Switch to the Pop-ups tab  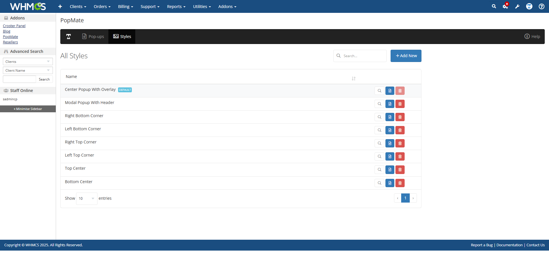pyautogui.click(x=93, y=37)
